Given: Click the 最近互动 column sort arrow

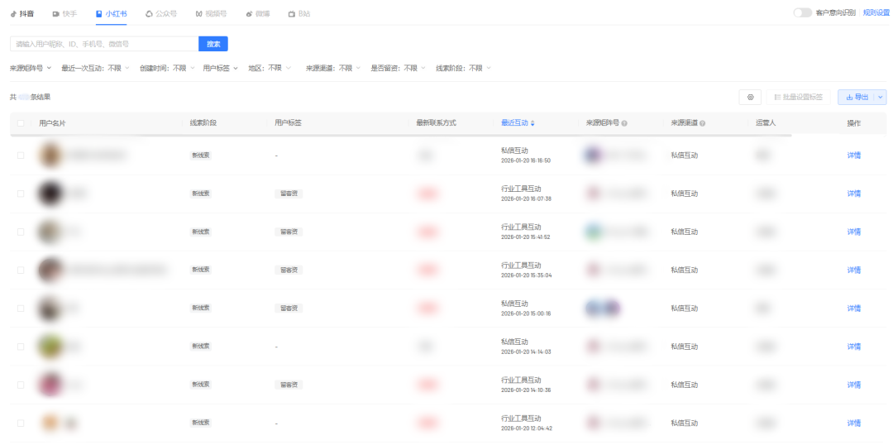Looking at the screenshot, I should [x=532, y=123].
